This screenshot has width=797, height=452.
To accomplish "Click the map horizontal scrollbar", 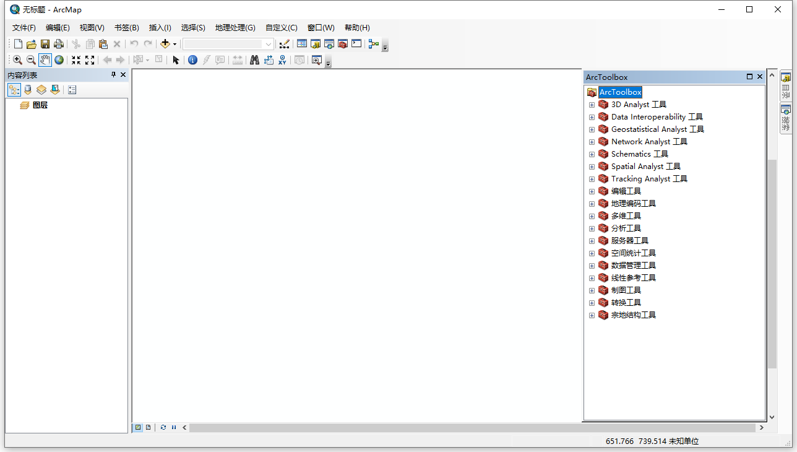I will pos(473,427).
